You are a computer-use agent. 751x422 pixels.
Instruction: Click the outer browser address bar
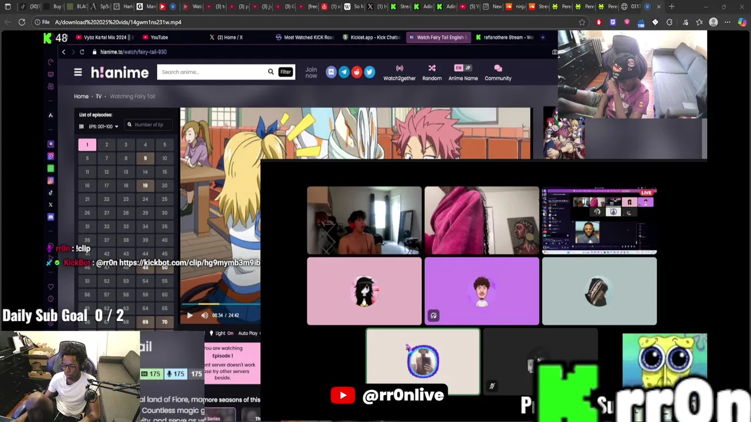311,22
